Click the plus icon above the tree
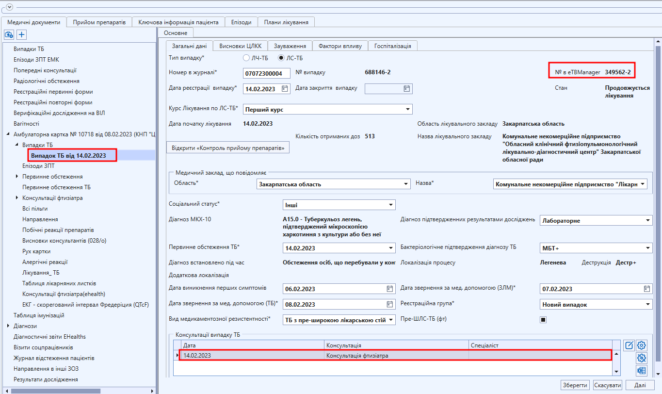 click(x=21, y=34)
